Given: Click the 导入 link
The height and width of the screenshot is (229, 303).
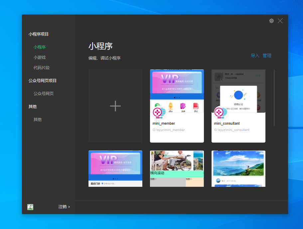Looking at the screenshot, I should coord(255,56).
